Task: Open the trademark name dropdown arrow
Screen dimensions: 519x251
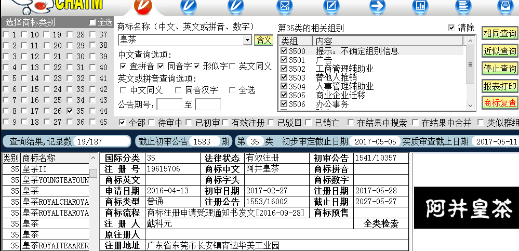Action: (x=248, y=40)
